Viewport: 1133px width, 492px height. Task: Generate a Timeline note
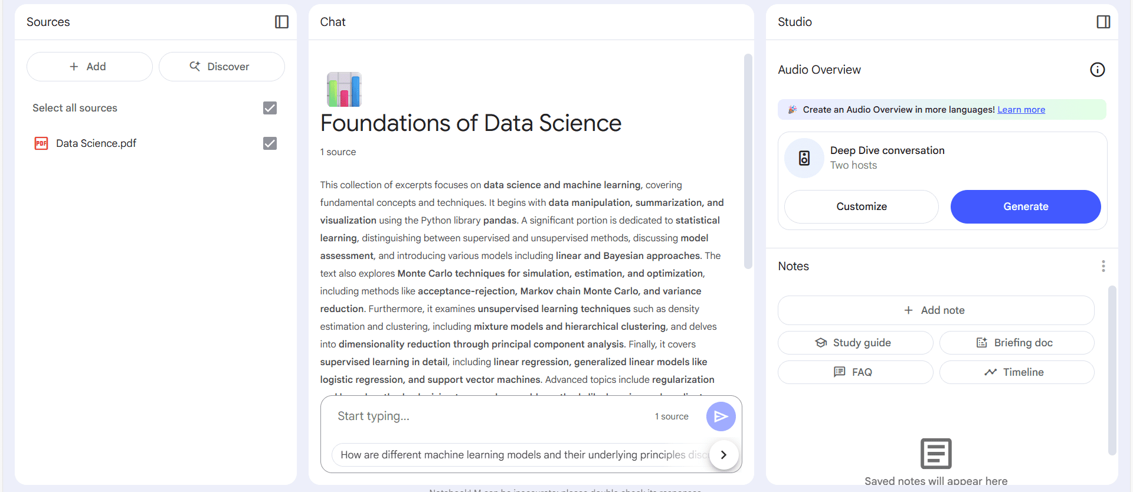tap(1016, 372)
